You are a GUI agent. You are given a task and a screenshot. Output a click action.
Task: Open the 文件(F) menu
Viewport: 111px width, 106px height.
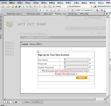(4, 3)
